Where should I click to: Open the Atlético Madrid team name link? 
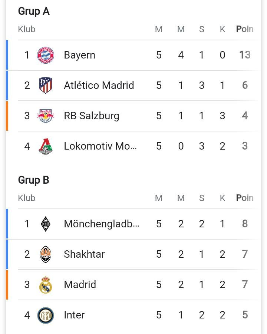[x=99, y=85]
